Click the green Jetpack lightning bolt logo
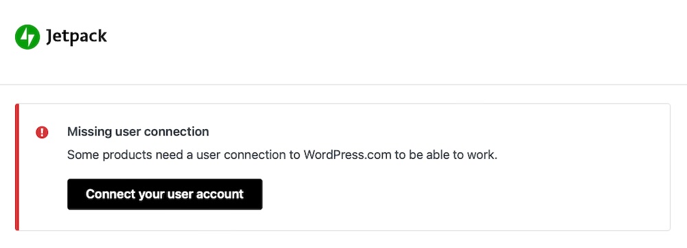Screen dimensions: 687x248 tap(27, 37)
